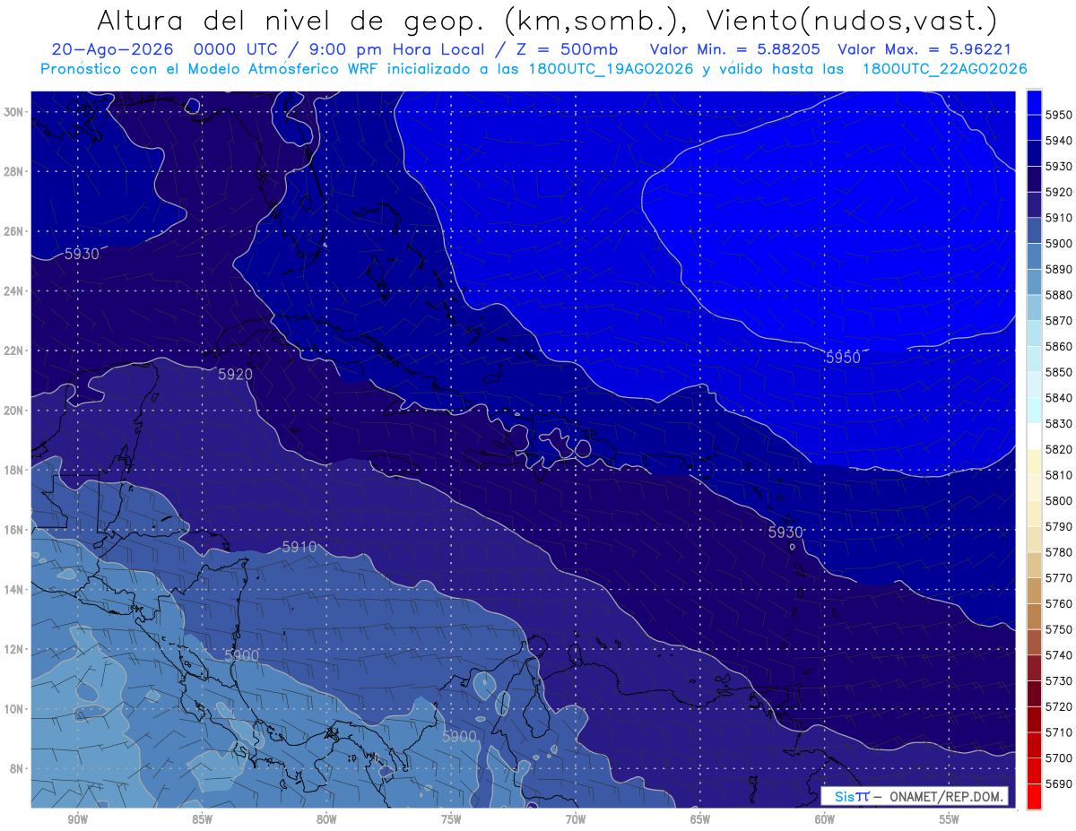
Task: Click the tan swatch between 5760 and 5770
Action: pos(1033,591)
